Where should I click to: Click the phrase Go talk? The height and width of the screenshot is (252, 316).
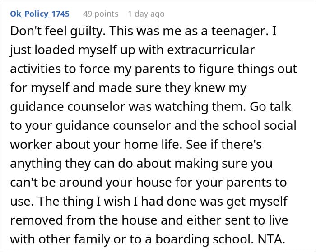pyautogui.click(x=270, y=107)
